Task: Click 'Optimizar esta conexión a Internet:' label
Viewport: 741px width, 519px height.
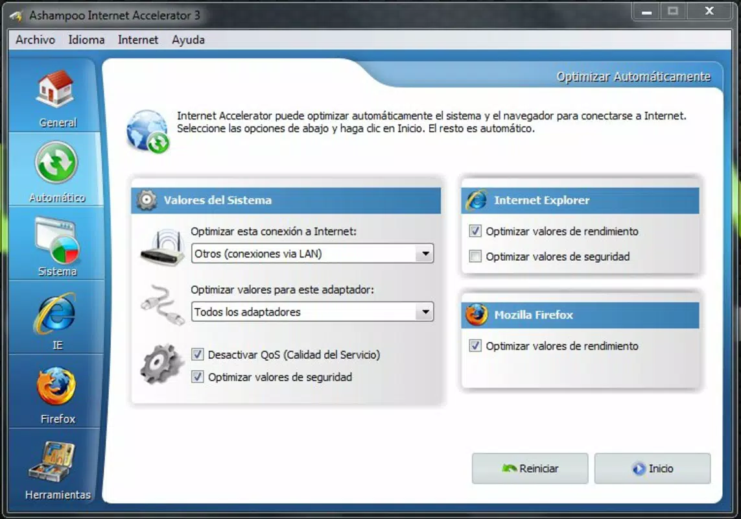Action: pyautogui.click(x=274, y=232)
